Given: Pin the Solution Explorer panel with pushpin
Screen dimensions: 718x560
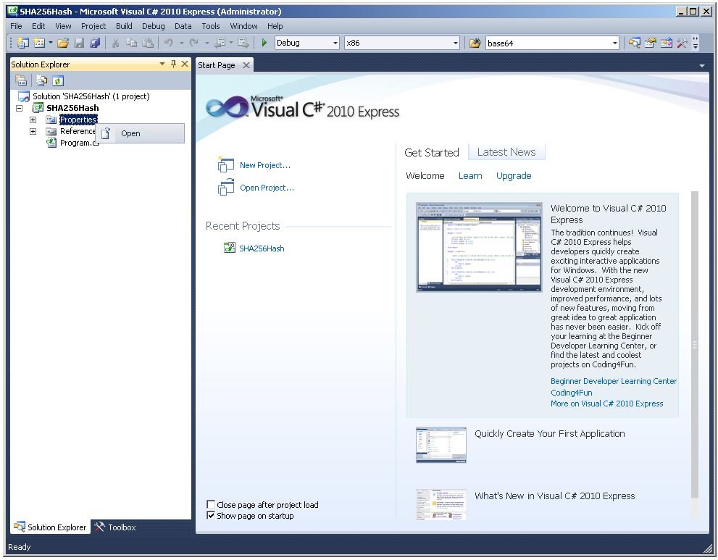Looking at the screenshot, I should point(174,64).
